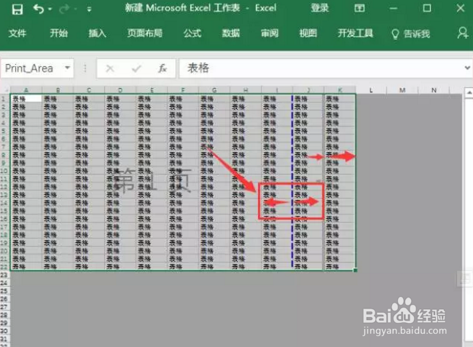Select column G header
This screenshot has width=473, height=347.
(x=214, y=89)
